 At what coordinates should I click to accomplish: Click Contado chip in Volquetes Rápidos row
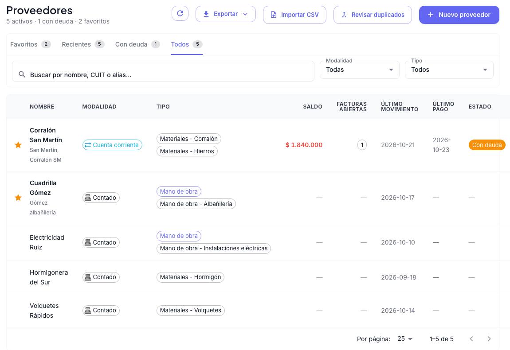tap(101, 311)
